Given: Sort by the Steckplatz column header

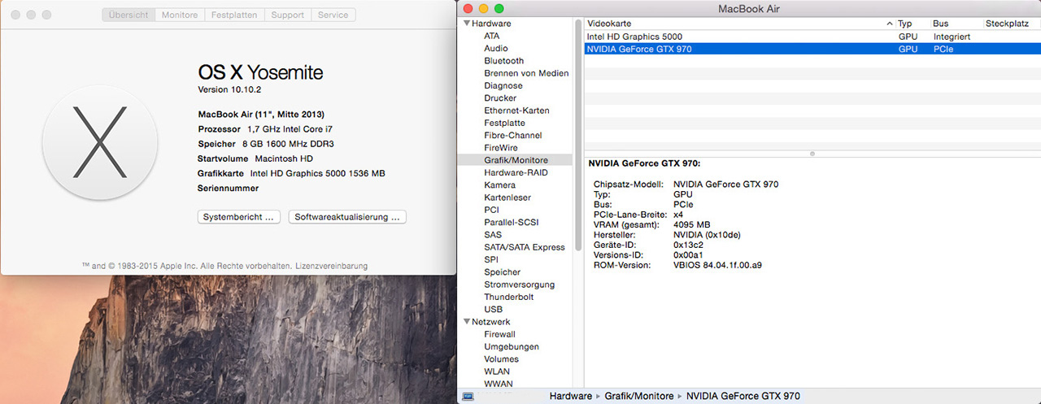Looking at the screenshot, I should (x=1012, y=24).
